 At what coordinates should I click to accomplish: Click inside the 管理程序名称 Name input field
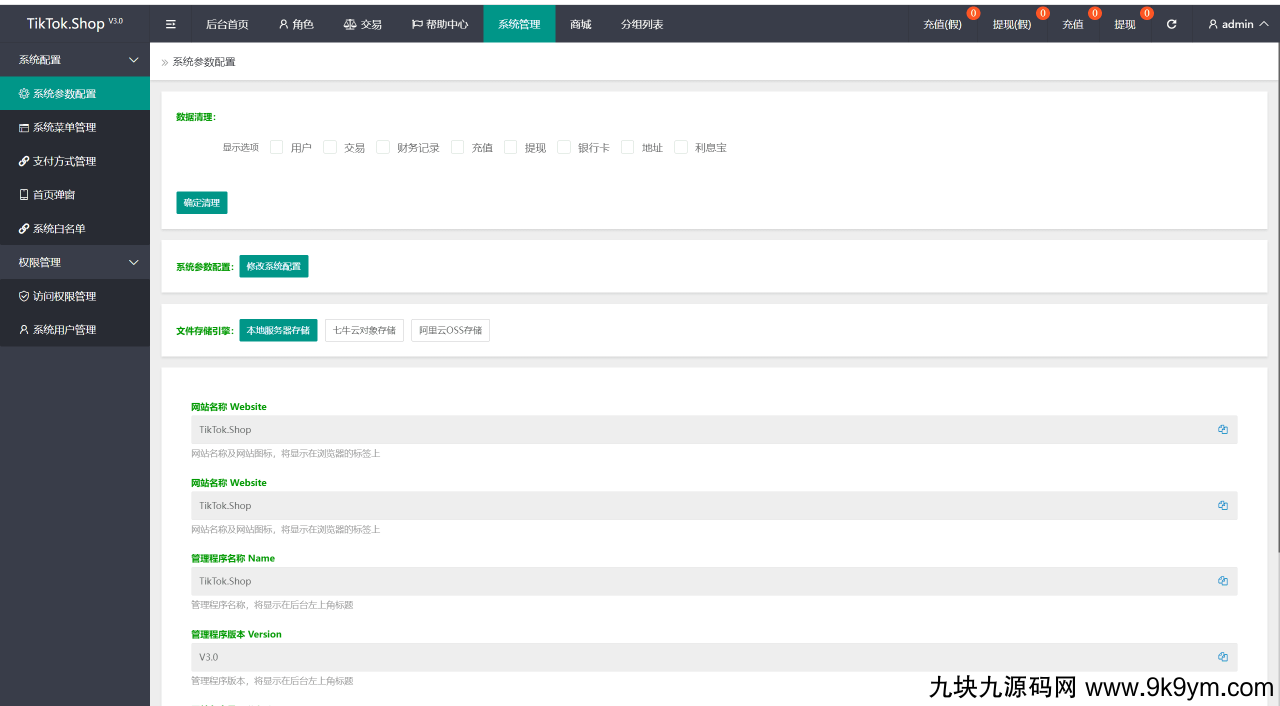[500, 580]
